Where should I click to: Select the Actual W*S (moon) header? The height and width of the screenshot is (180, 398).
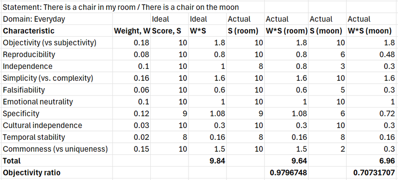click(x=372, y=31)
